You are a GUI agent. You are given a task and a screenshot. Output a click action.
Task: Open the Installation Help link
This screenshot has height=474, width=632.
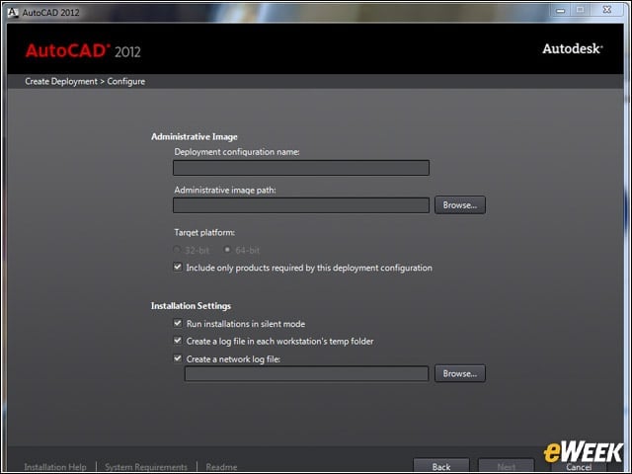[55, 467]
